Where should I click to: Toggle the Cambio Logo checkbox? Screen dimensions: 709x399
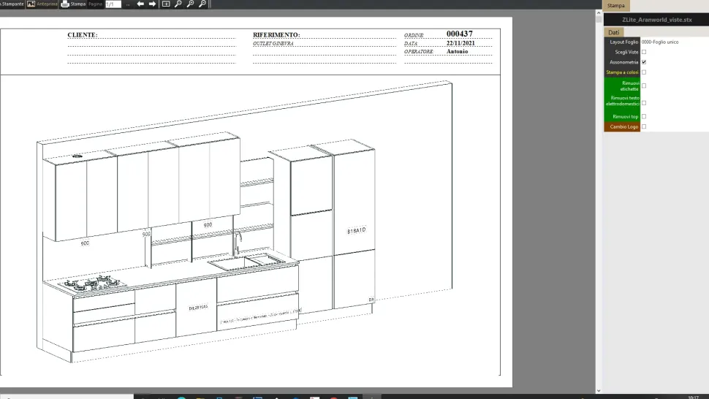pyautogui.click(x=644, y=126)
